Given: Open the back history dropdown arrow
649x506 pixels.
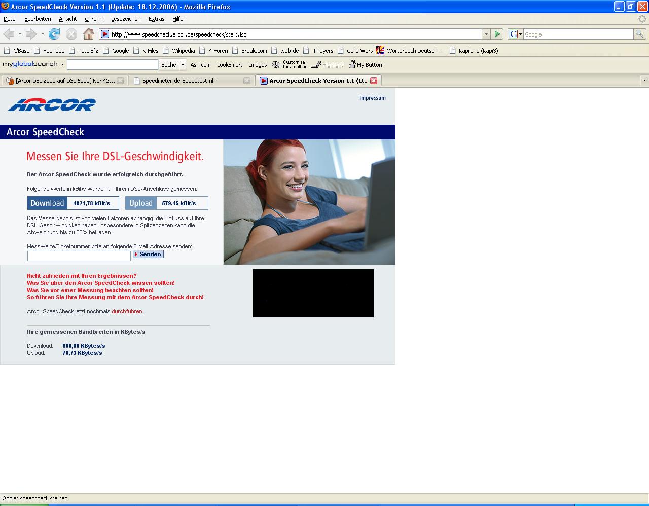Looking at the screenshot, I should pyautogui.click(x=20, y=34).
